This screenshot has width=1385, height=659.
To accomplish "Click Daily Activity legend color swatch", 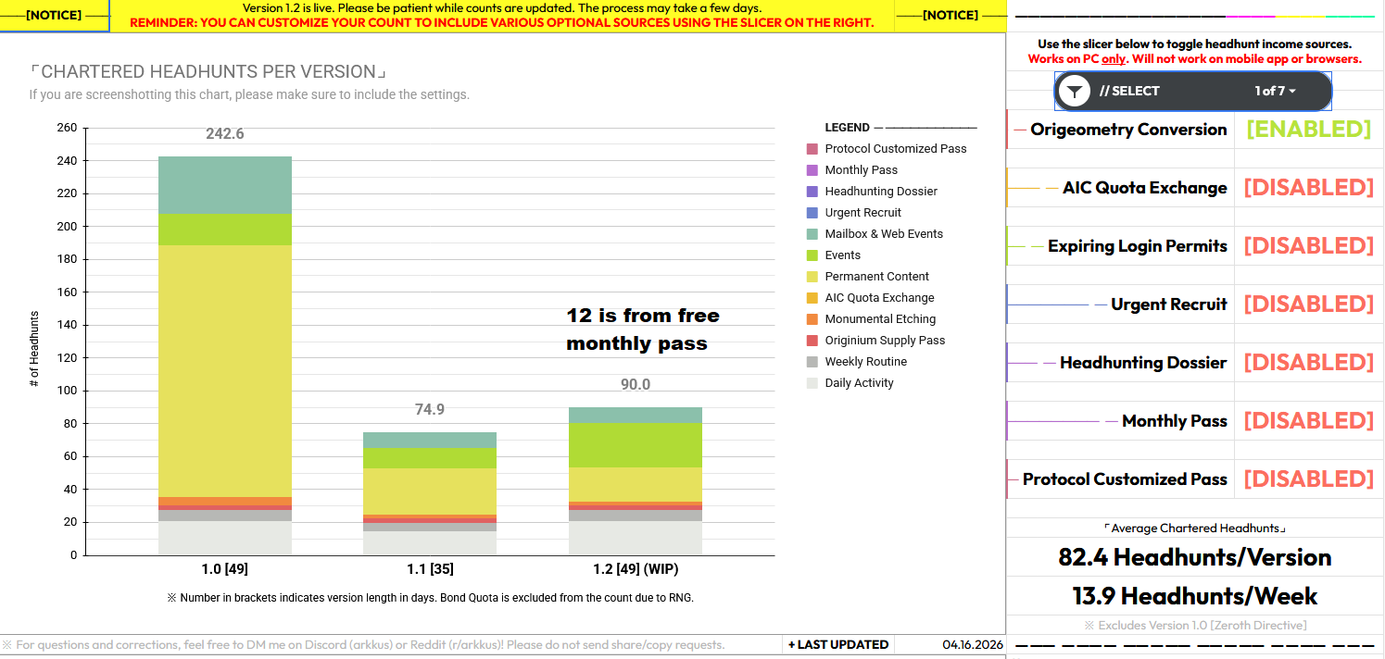I will [x=812, y=383].
